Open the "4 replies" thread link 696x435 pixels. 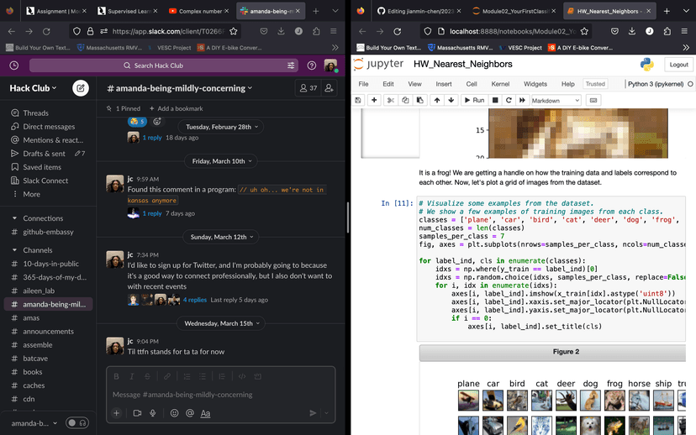point(195,300)
